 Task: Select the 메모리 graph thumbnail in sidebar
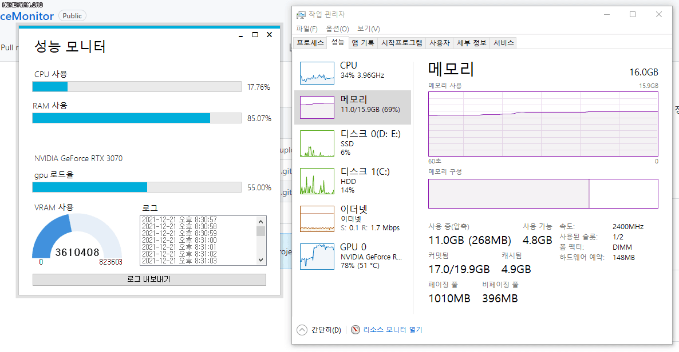pos(317,107)
